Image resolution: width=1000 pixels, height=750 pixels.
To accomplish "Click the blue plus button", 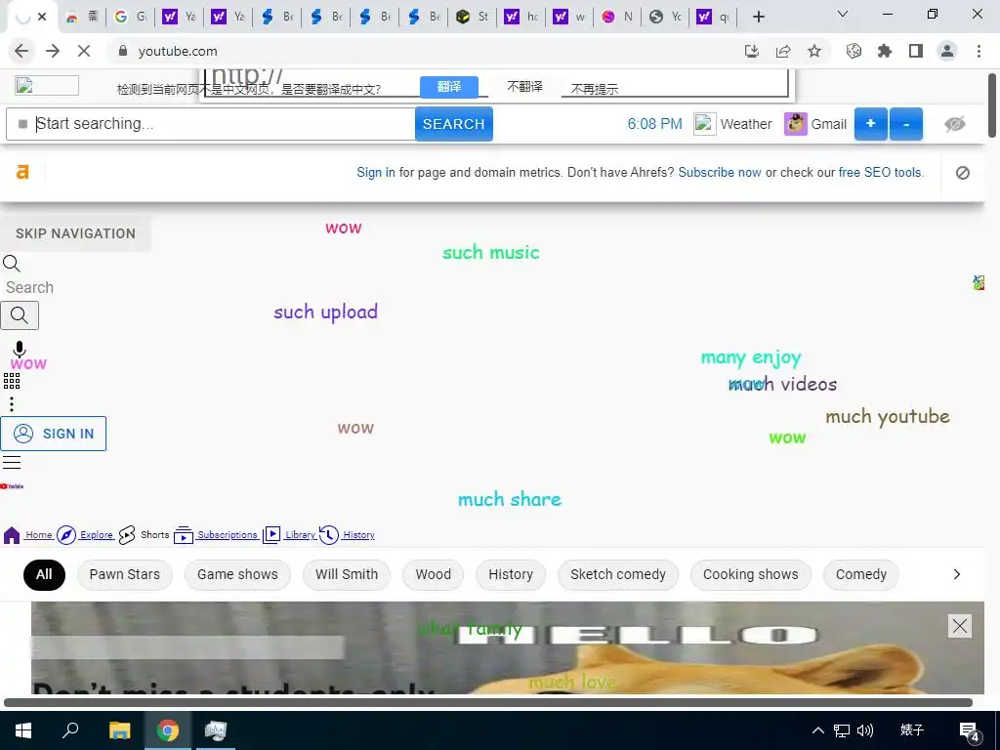I will point(870,124).
